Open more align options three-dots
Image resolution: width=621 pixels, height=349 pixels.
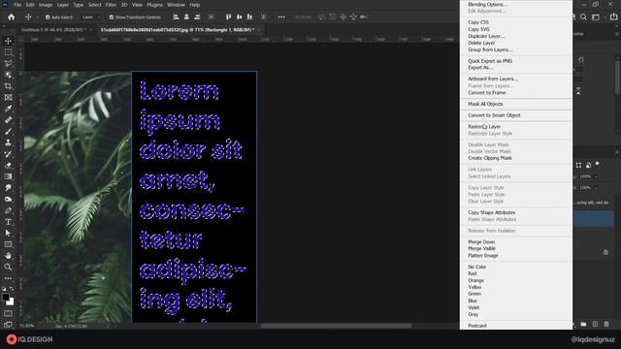click(x=281, y=17)
